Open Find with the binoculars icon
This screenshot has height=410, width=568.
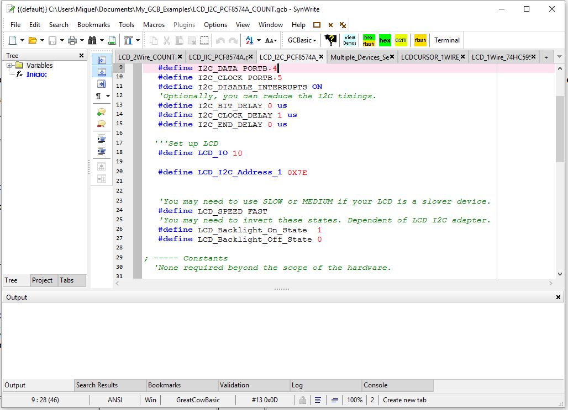pos(92,40)
